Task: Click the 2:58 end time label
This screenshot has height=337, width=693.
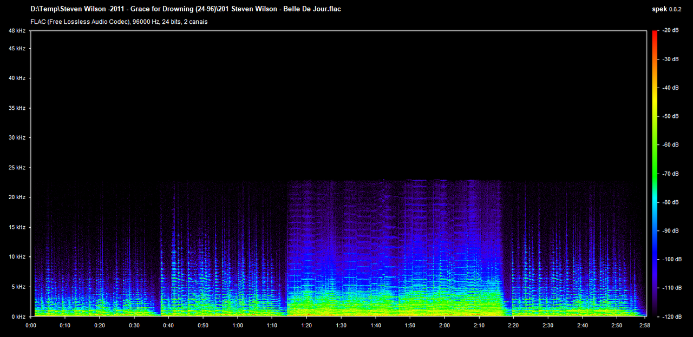Action: pos(644,326)
